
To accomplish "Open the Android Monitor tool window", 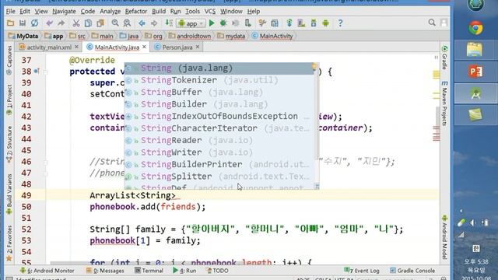I will point(47,271).
